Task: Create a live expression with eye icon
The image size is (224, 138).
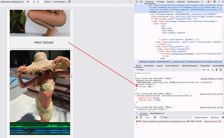Action: click(x=155, y=117)
